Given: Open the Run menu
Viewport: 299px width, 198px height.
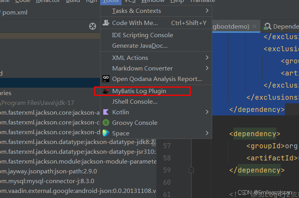Looking at the screenshot, I should tap(91, 1).
